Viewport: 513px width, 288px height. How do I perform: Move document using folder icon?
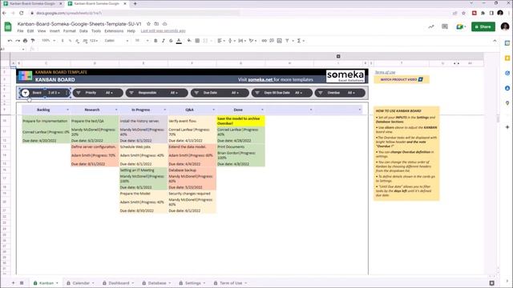157,24
